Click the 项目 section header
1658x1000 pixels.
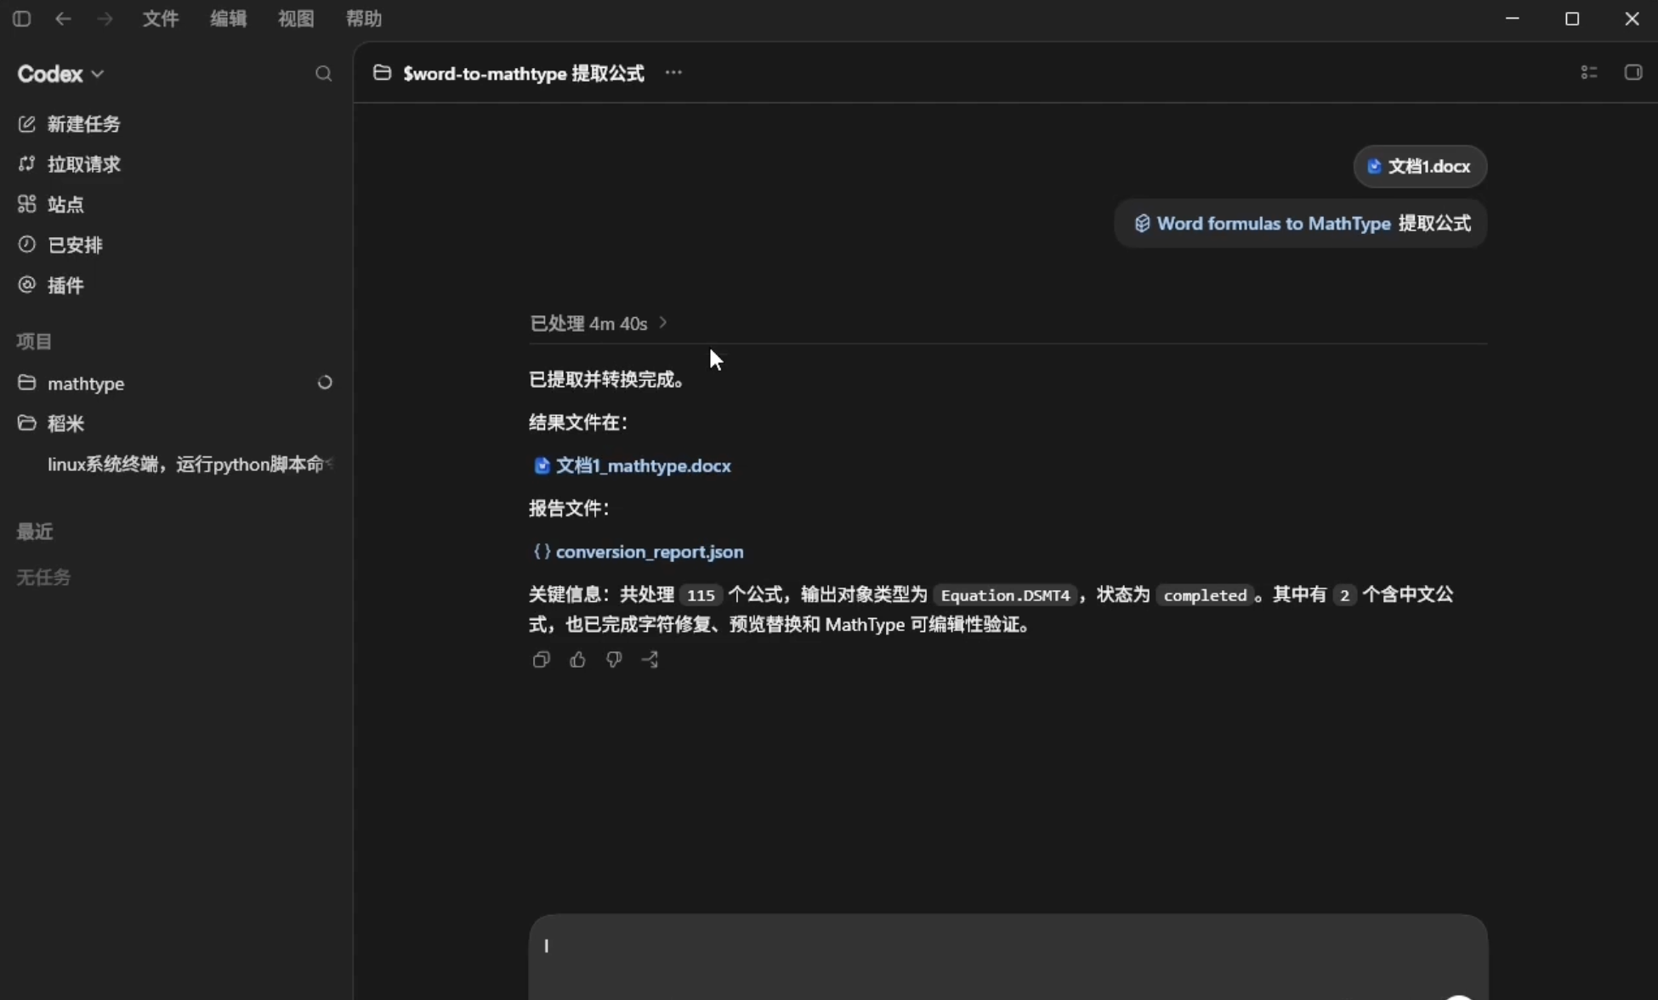35,342
